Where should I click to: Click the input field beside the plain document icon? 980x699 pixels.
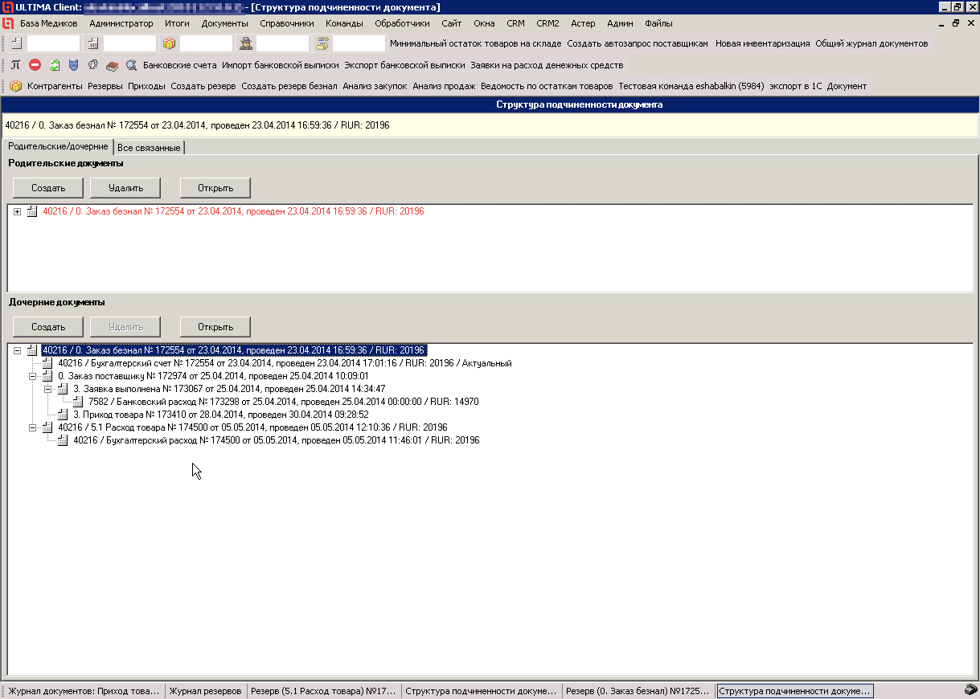[54, 43]
